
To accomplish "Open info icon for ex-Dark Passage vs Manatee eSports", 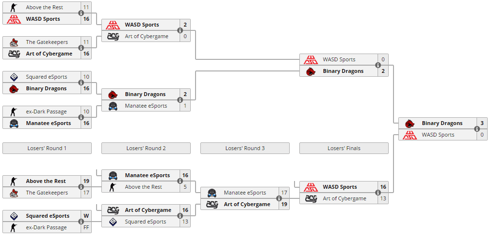I will pos(81,118).
